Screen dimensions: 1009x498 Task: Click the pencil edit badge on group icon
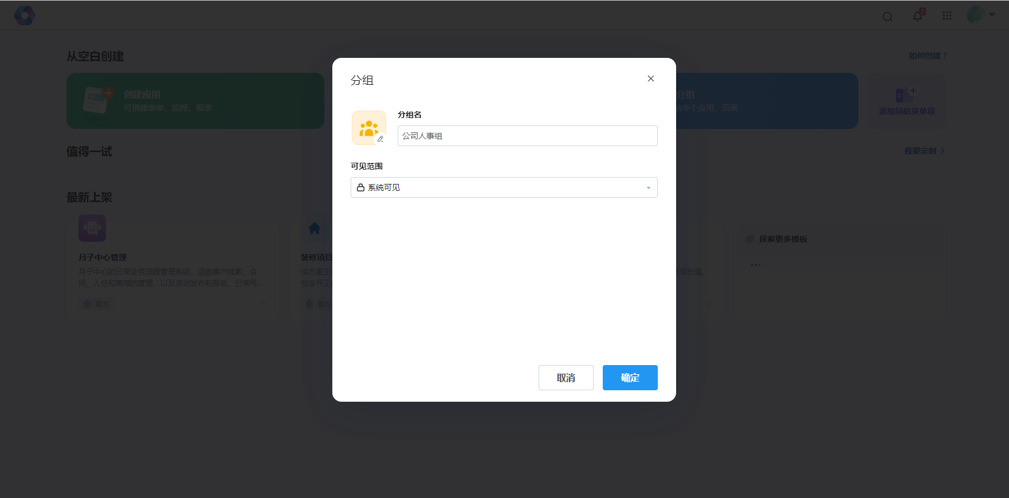(x=380, y=139)
